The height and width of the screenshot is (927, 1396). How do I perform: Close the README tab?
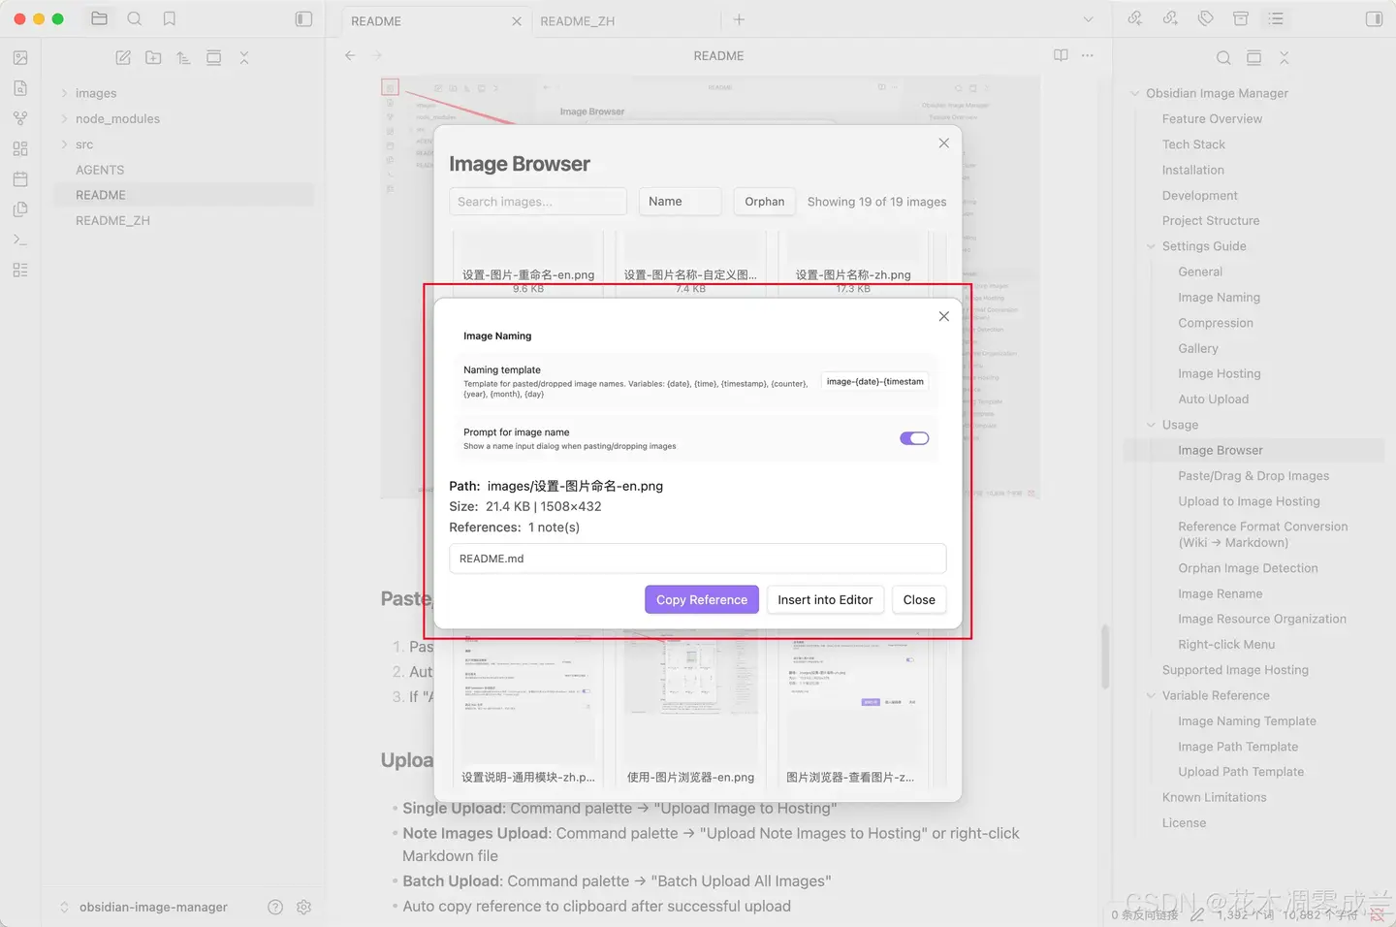[x=516, y=20]
